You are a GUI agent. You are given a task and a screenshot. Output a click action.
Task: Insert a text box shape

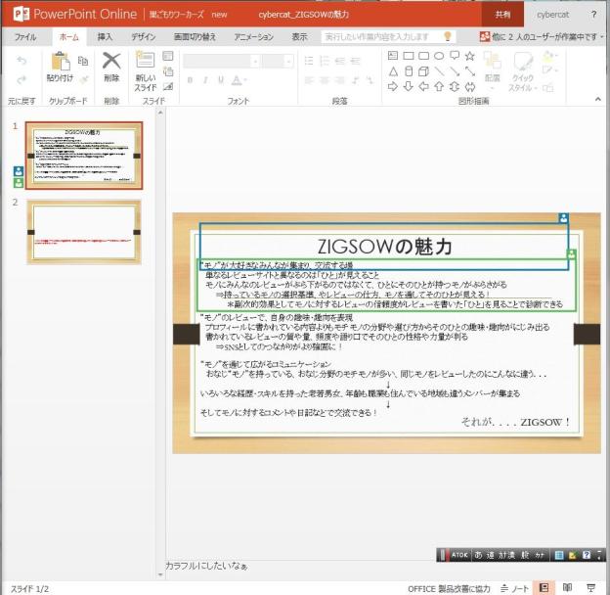tap(393, 56)
